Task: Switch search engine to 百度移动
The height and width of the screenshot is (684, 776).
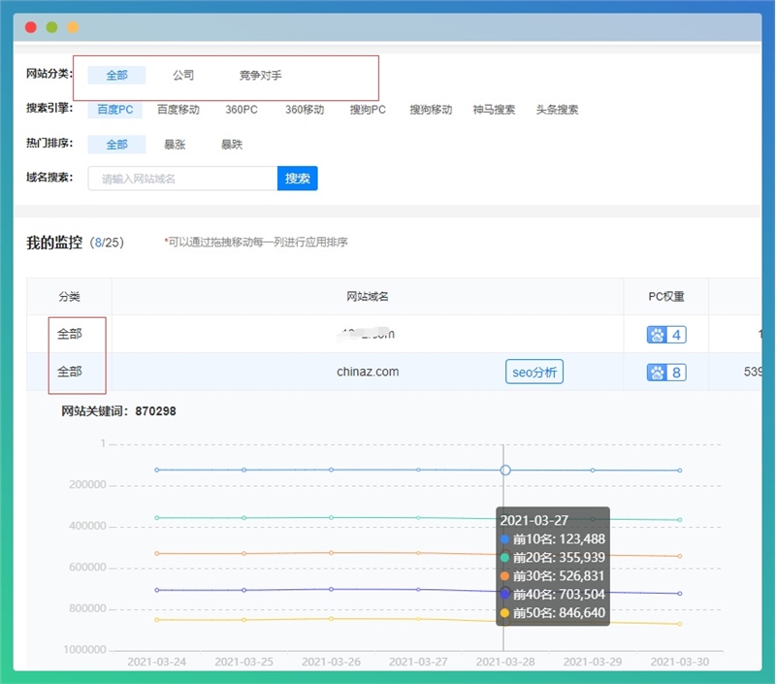Action: point(178,110)
